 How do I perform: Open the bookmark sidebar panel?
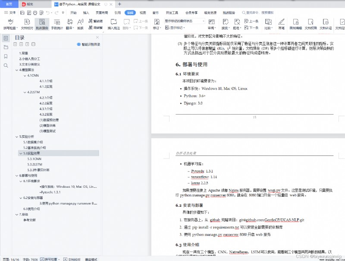6,56
